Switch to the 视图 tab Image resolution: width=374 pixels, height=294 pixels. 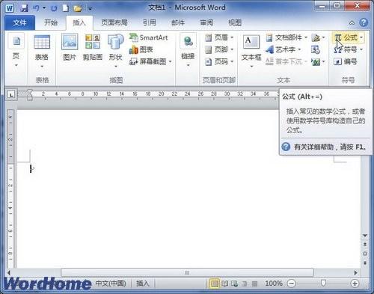tap(235, 22)
